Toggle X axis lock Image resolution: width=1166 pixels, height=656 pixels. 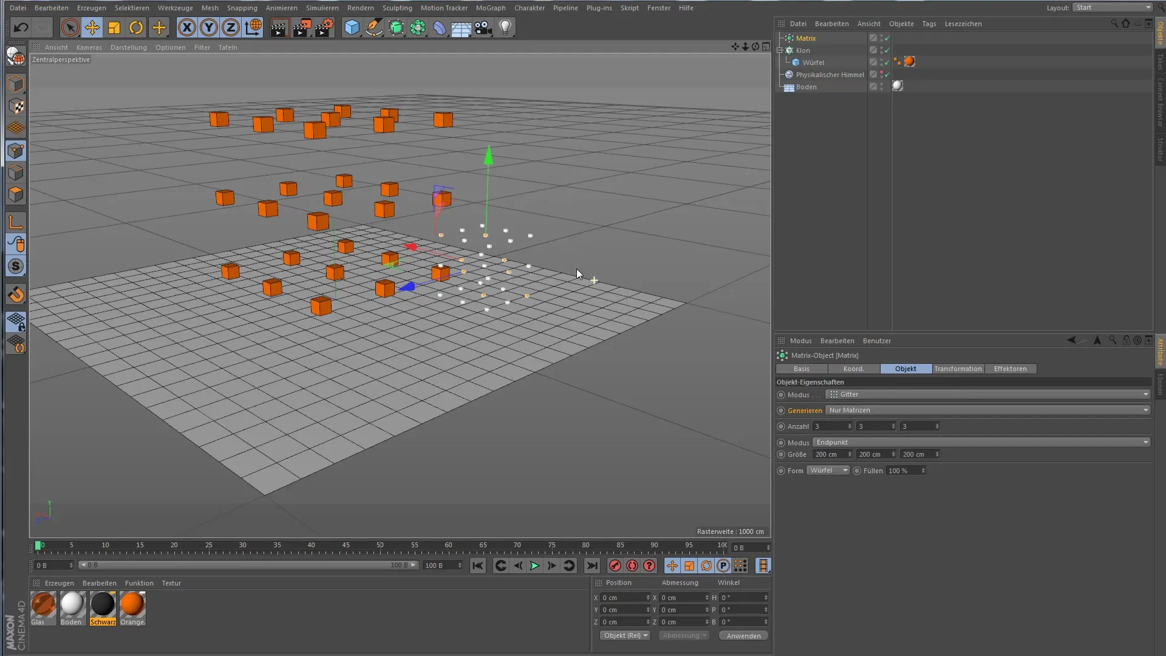[187, 27]
